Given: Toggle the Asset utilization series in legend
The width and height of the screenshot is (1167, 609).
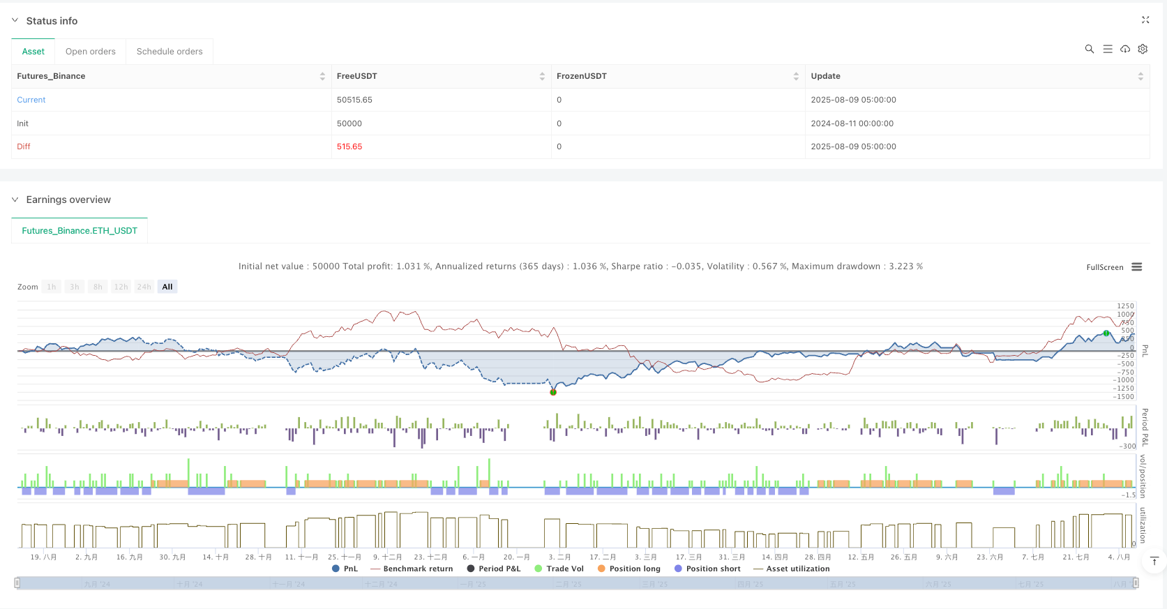Looking at the screenshot, I should pyautogui.click(x=792, y=569).
